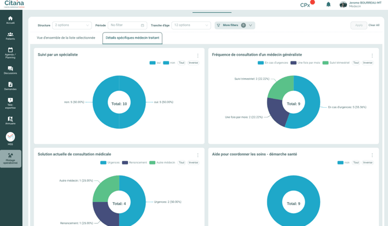The image size is (388, 226).
Task: Open Annuaire directory in sidebar
Action: click(x=10, y=121)
